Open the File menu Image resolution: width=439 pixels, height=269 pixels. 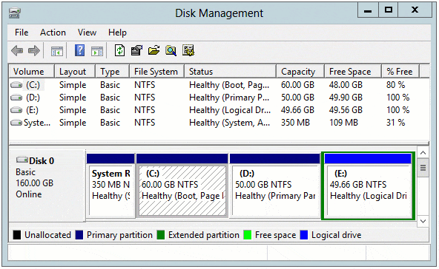22,33
